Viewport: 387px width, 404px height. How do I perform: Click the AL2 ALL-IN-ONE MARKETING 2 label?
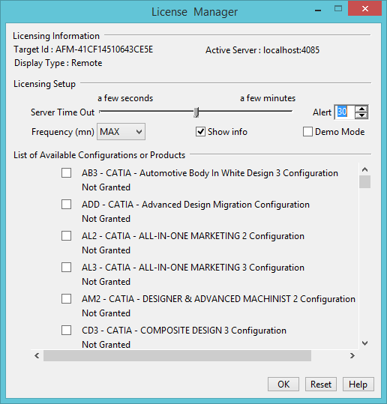click(x=193, y=236)
